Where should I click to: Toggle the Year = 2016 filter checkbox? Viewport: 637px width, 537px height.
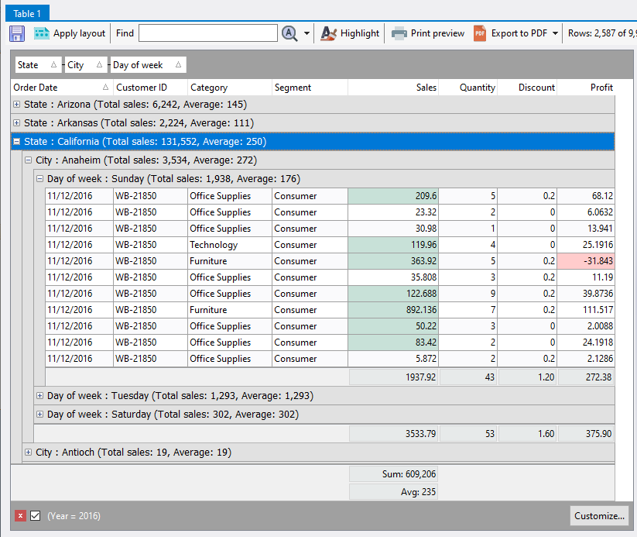tap(36, 516)
